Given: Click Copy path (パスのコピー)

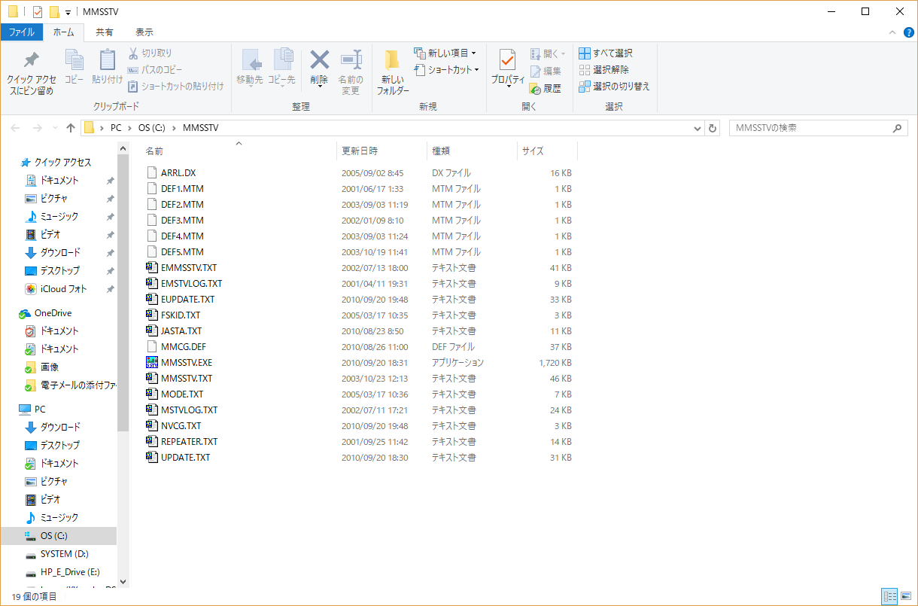Looking at the screenshot, I should click(155, 70).
